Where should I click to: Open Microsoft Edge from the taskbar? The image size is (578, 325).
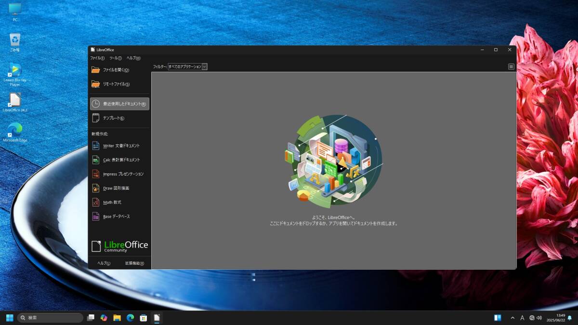tap(130, 318)
